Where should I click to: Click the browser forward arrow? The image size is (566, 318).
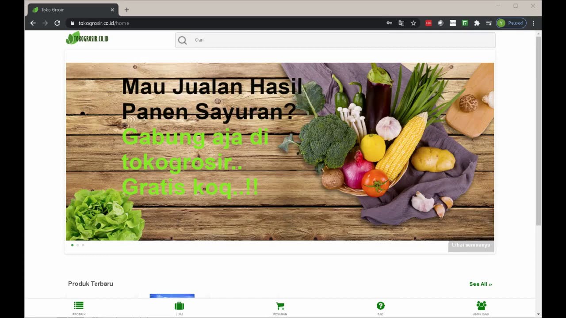[45, 23]
